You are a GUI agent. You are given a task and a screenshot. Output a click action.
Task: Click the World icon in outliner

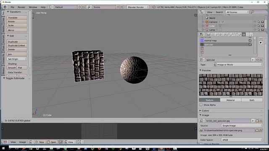[x=207, y=18]
